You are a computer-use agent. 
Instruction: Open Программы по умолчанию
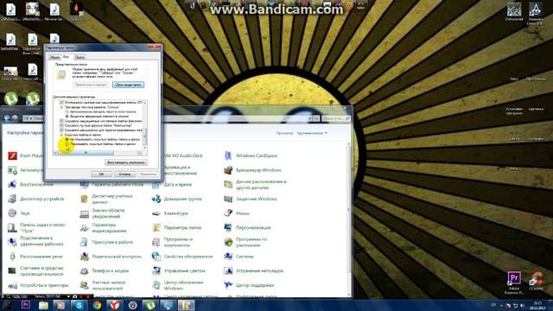[x=245, y=242]
